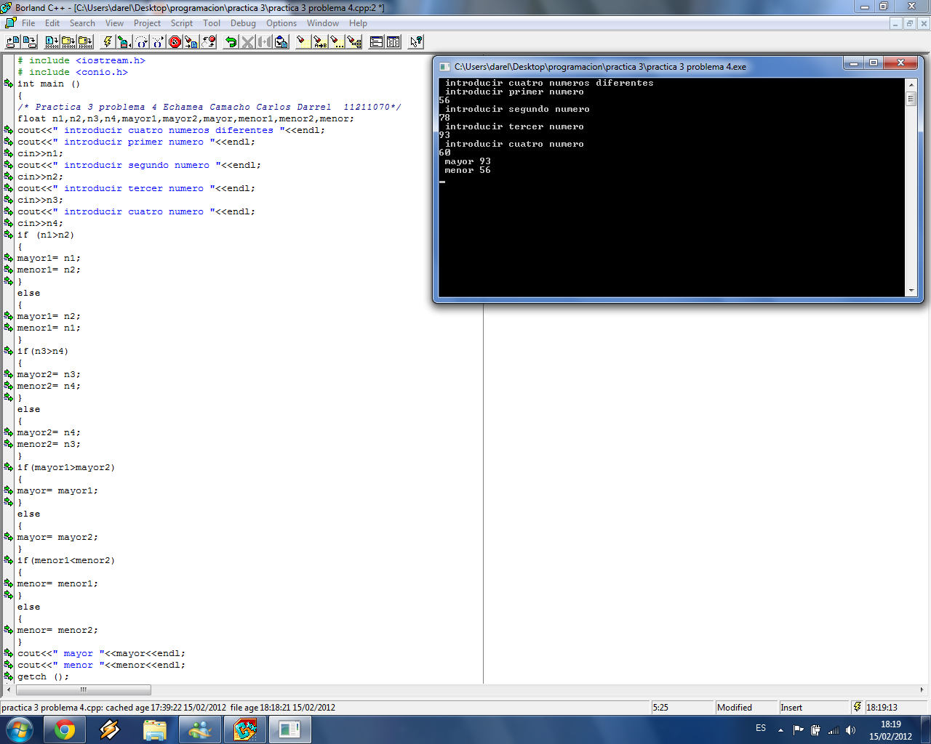The image size is (931, 744).
Task: Click the paste-to-clipboard toolbar icon
Action: tap(283, 41)
